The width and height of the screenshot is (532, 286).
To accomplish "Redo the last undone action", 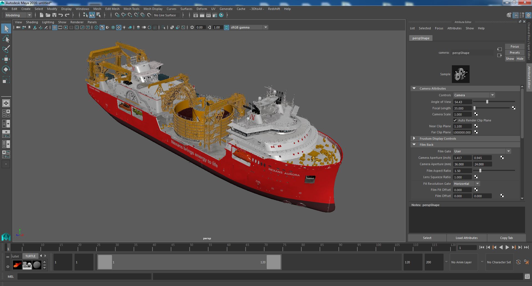I will (x=67, y=15).
